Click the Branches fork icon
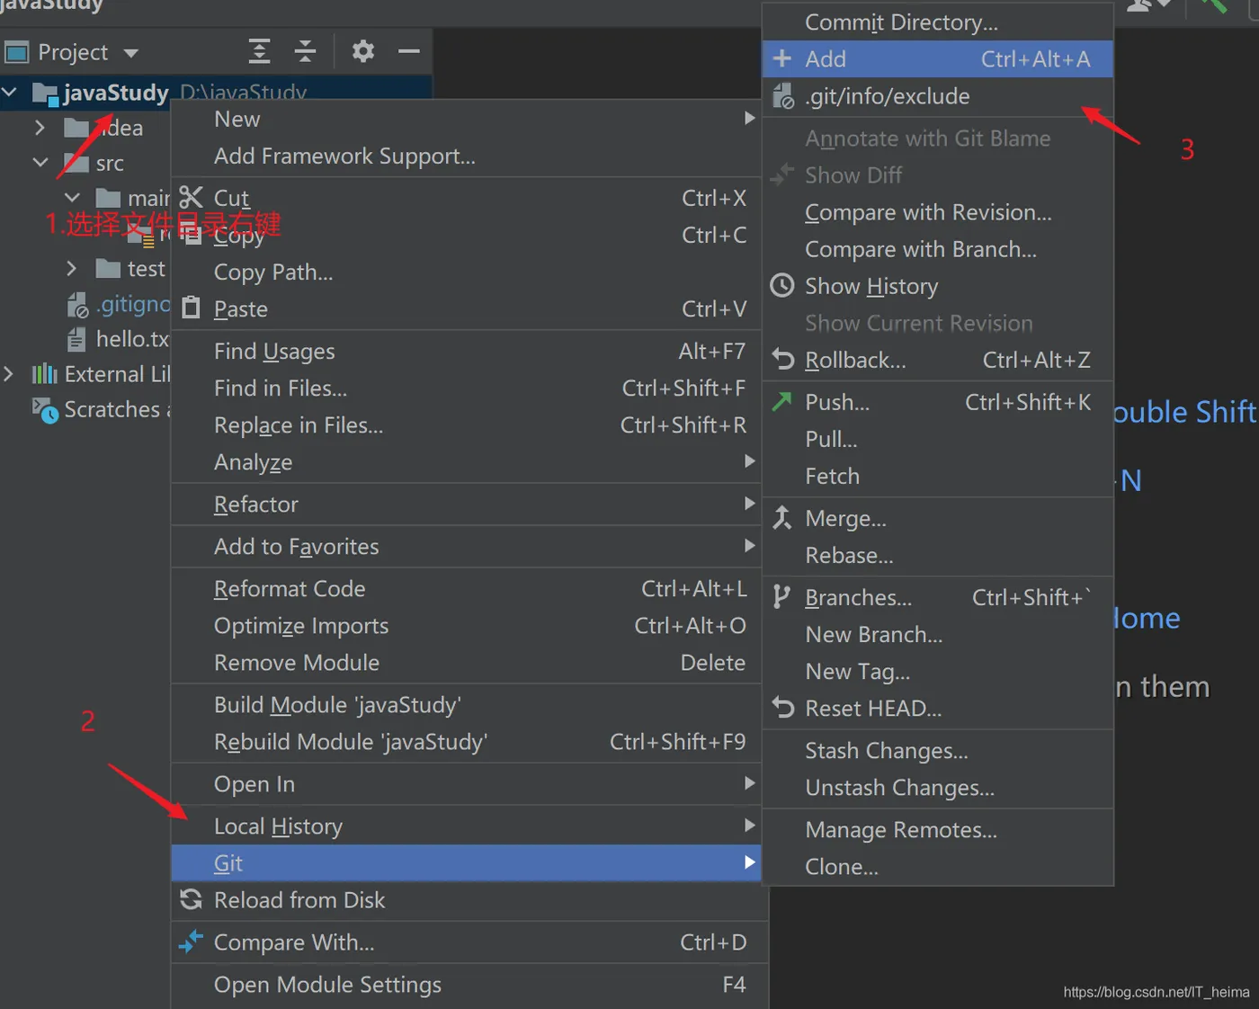The image size is (1259, 1009). point(782,597)
